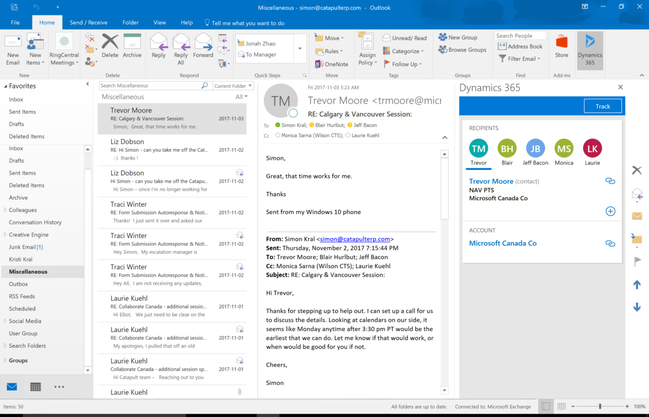Viewport: 649px width, 417px height.
Task: Click the New Email button
Action: click(x=13, y=50)
